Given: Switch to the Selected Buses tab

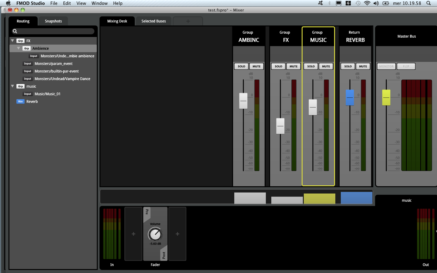Looking at the screenshot, I should tap(154, 21).
